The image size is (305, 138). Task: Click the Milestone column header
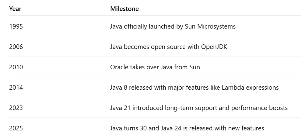click(124, 9)
